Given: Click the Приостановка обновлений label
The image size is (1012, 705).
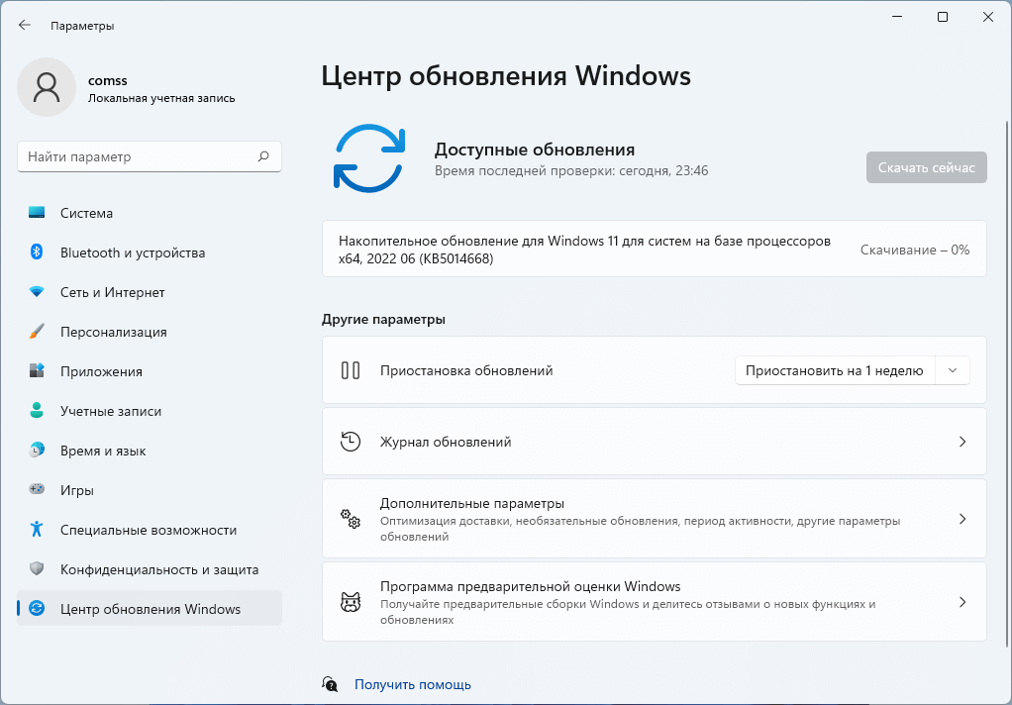Looking at the screenshot, I should (466, 370).
